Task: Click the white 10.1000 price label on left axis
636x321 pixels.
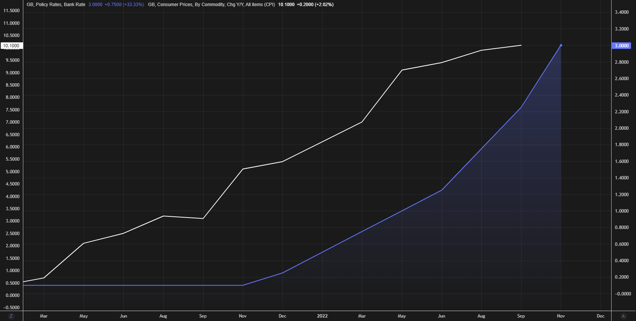Action: tap(11, 46)
